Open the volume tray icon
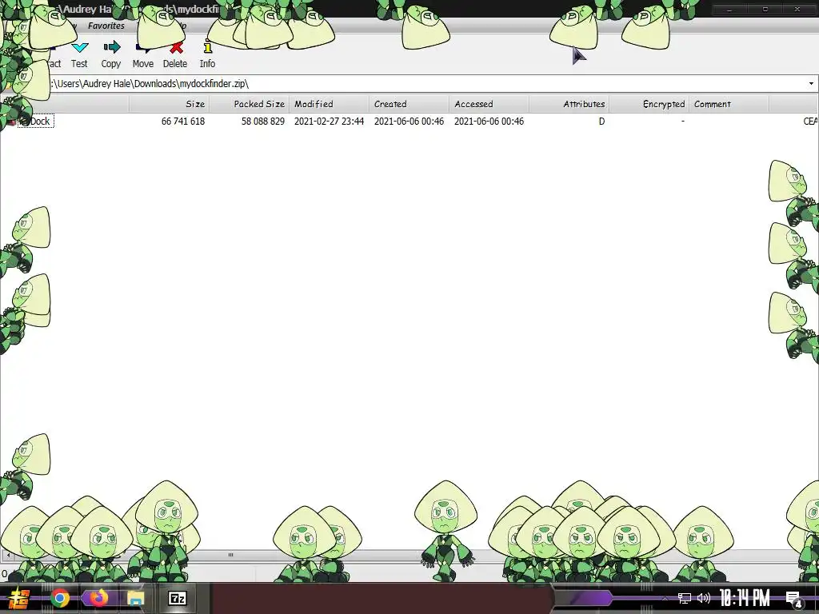The width and height of the screenshot is (819, 614). pyautogui.click(x=704, y=598)
